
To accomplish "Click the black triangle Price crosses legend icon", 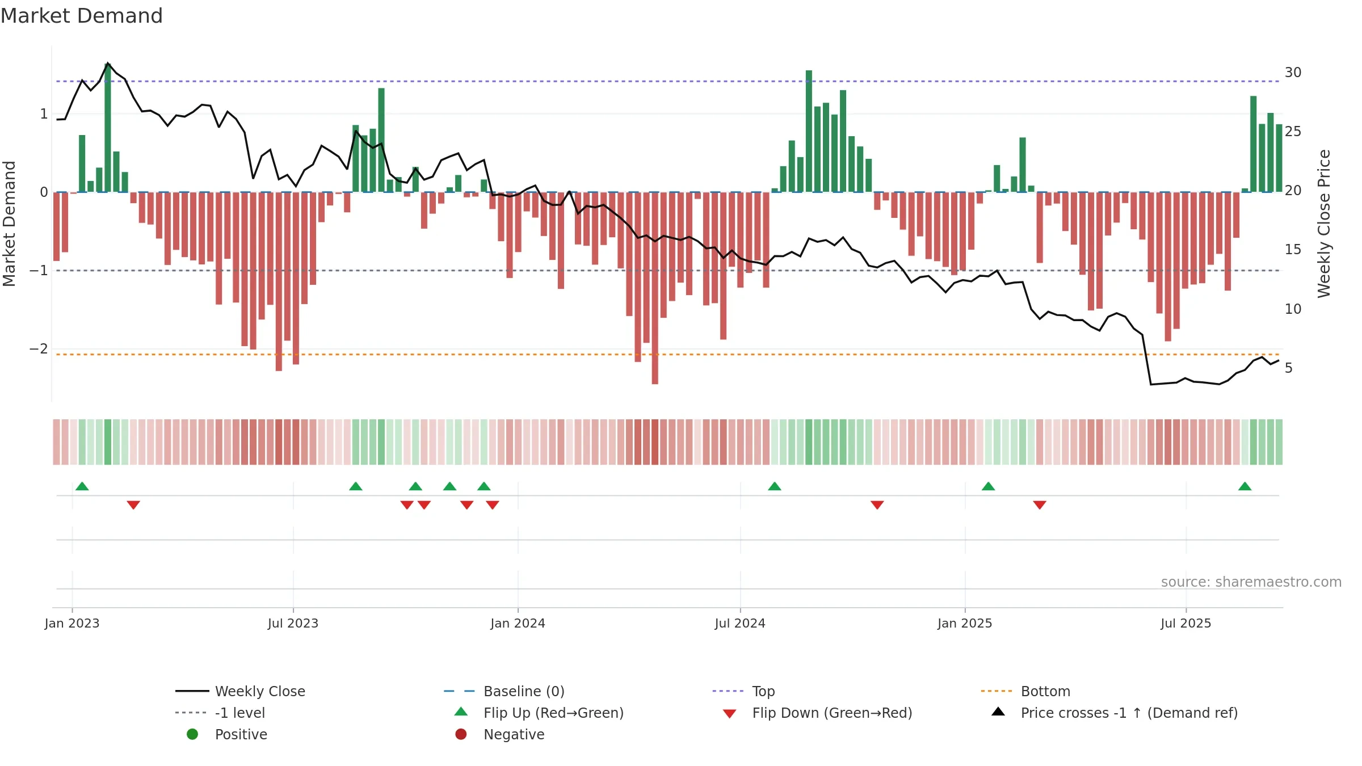I will [998, 712].
